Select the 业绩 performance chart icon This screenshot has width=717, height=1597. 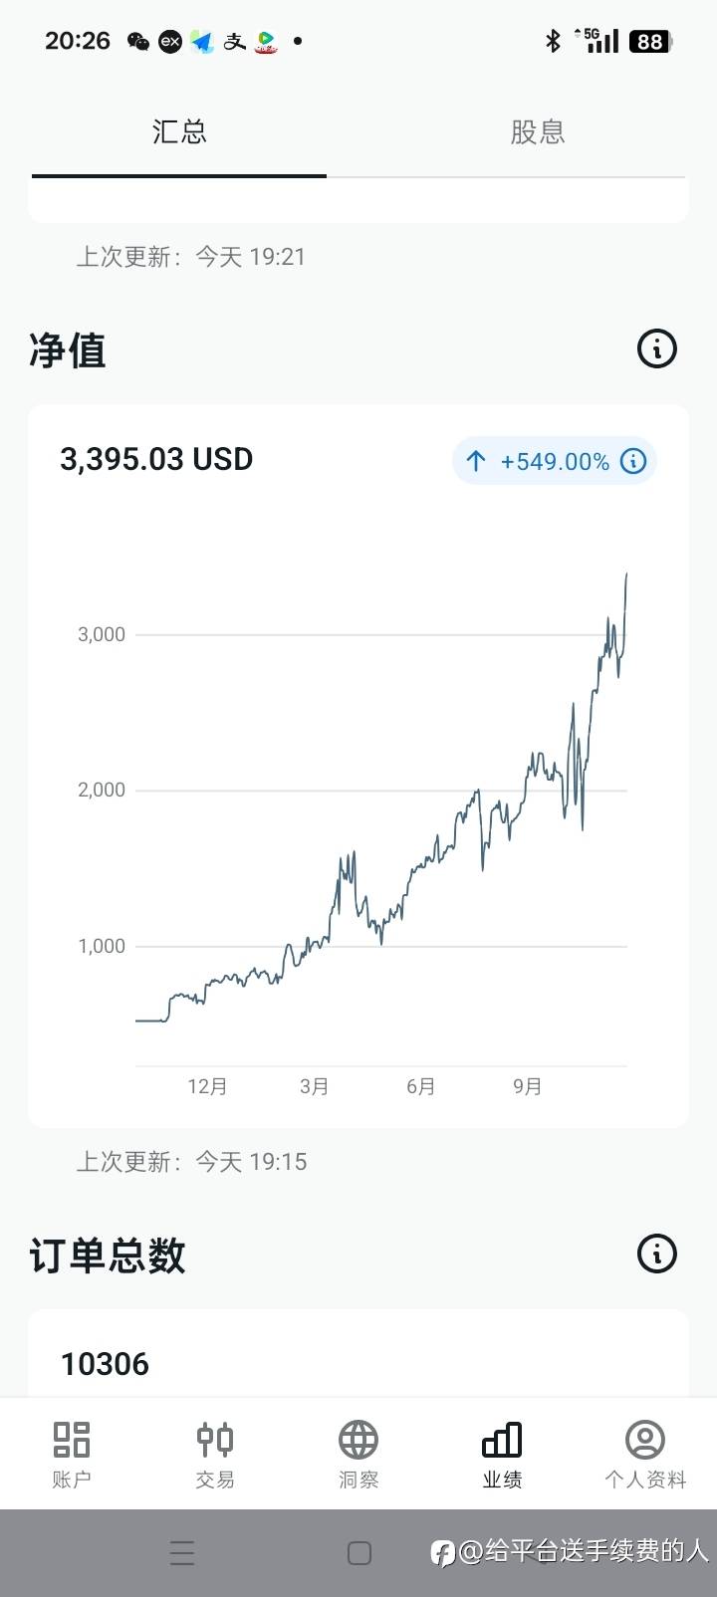click(502, 1440)
